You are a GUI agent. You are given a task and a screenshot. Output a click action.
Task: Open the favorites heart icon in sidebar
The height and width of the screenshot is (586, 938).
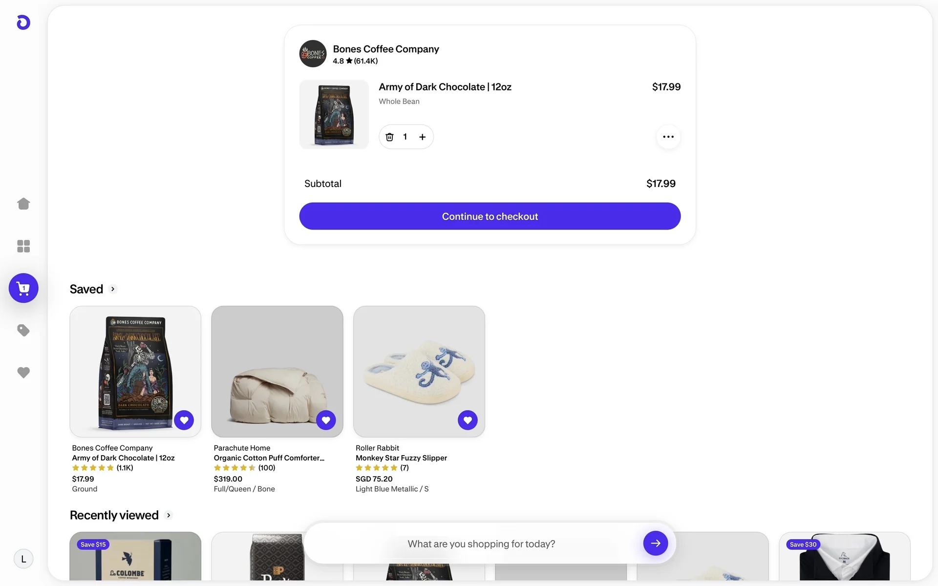pyautogui.click(x=23, y=373)
